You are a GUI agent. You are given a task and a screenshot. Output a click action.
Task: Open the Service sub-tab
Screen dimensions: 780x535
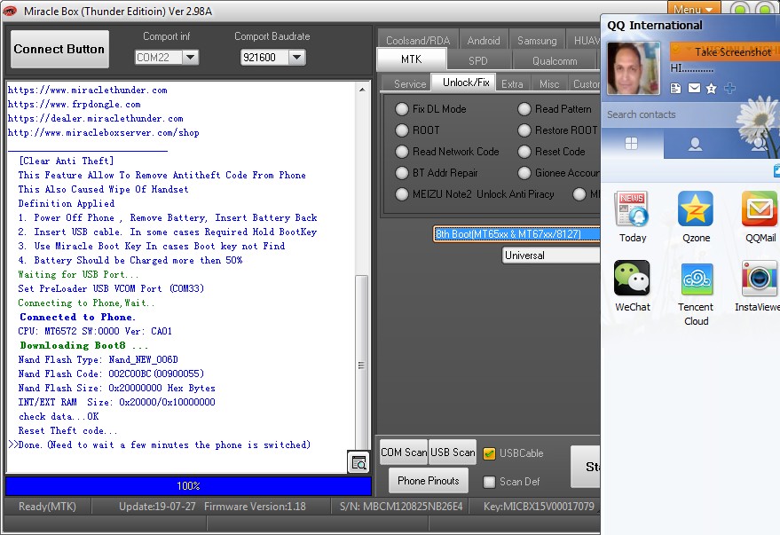coord(410,83)
